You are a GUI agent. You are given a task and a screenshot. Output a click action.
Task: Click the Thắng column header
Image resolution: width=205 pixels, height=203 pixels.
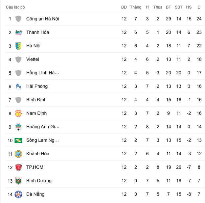pyautogui.click(x=136, y=7)
